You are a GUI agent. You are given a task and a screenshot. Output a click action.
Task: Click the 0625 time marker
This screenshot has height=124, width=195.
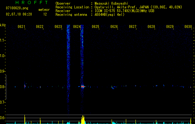click(95, 27)
